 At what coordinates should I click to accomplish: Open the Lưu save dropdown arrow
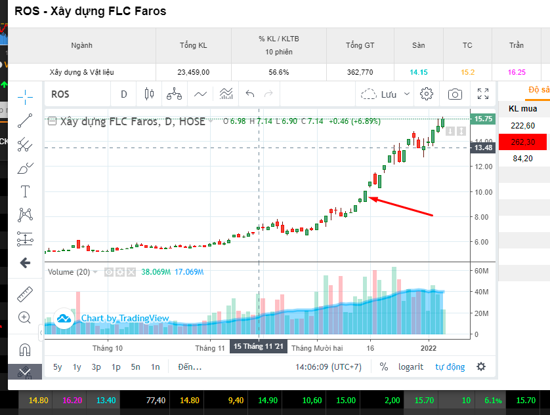click(407, 94)
